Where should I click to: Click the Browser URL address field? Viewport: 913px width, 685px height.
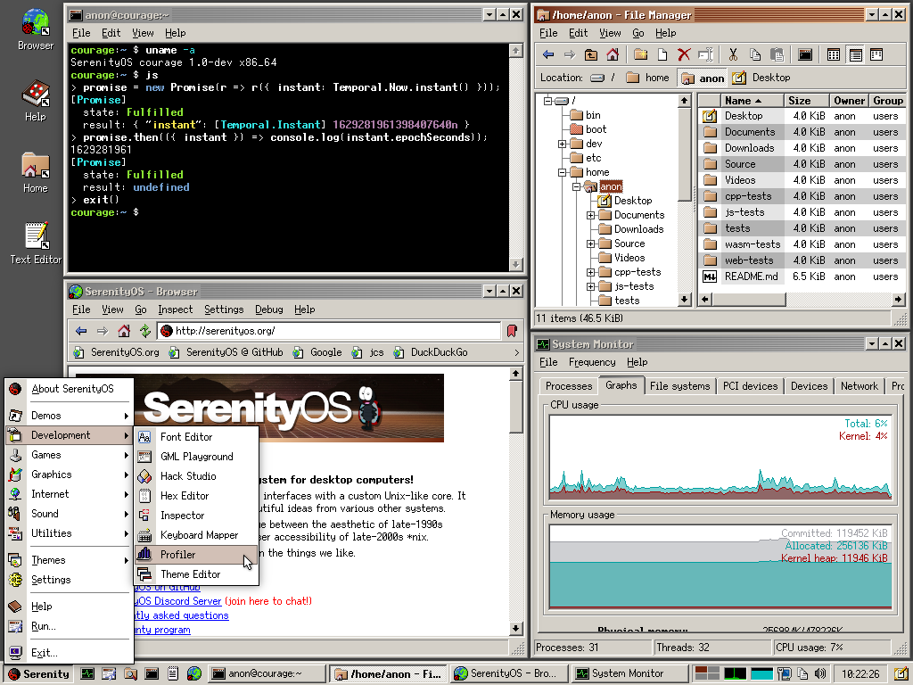(329, 331)
